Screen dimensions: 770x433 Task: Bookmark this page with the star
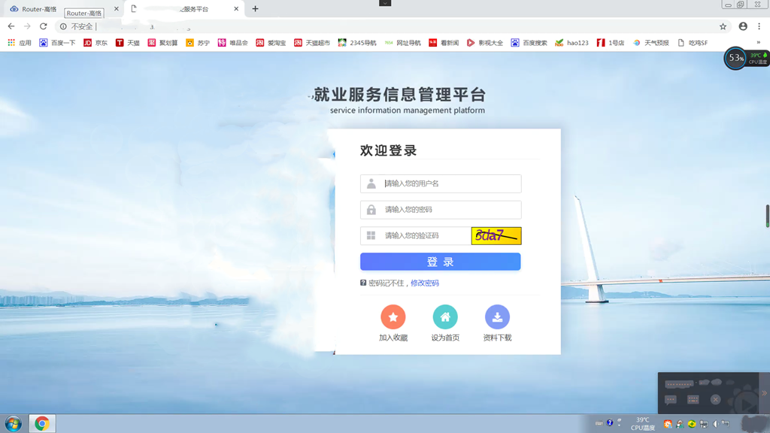click(x=723, y=26)
